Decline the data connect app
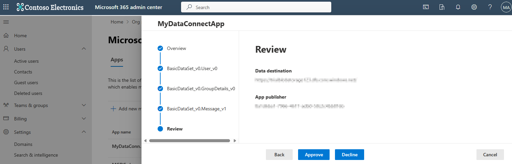The height and width of the screenshot is (164, 512). point(349,155)
